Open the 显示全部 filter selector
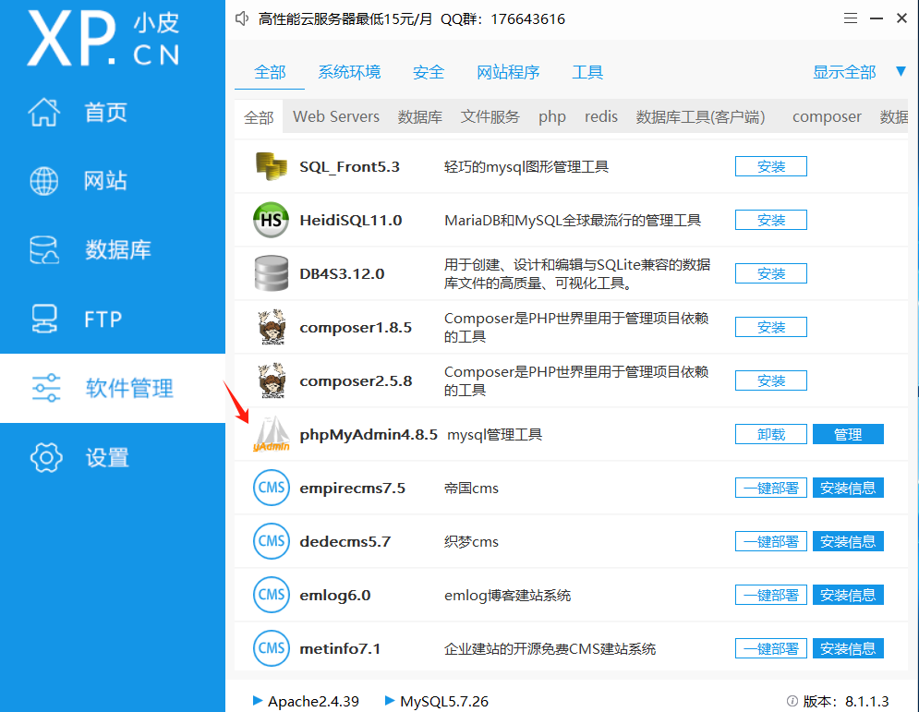This screenshot has width=919, height=712. click(844, 72)
